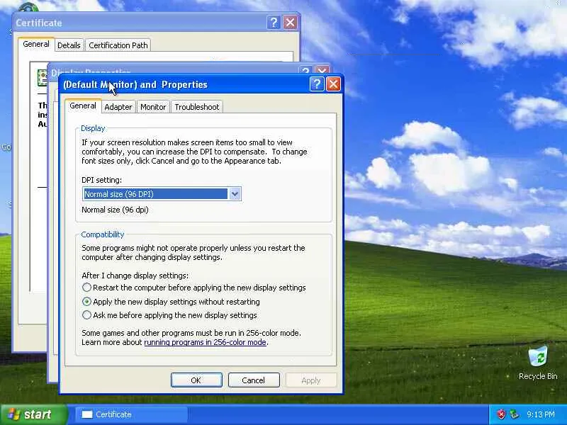This screenshot has height=425, width=567.
Task: Click the network connection tray icon
Action: click(x=514, y=414)
